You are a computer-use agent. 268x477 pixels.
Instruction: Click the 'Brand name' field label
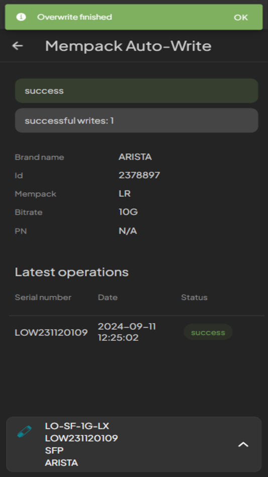tap(40, 157)
